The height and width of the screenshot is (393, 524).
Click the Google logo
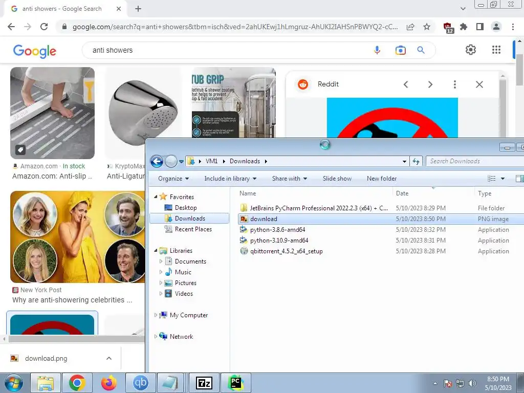(35, 51)
